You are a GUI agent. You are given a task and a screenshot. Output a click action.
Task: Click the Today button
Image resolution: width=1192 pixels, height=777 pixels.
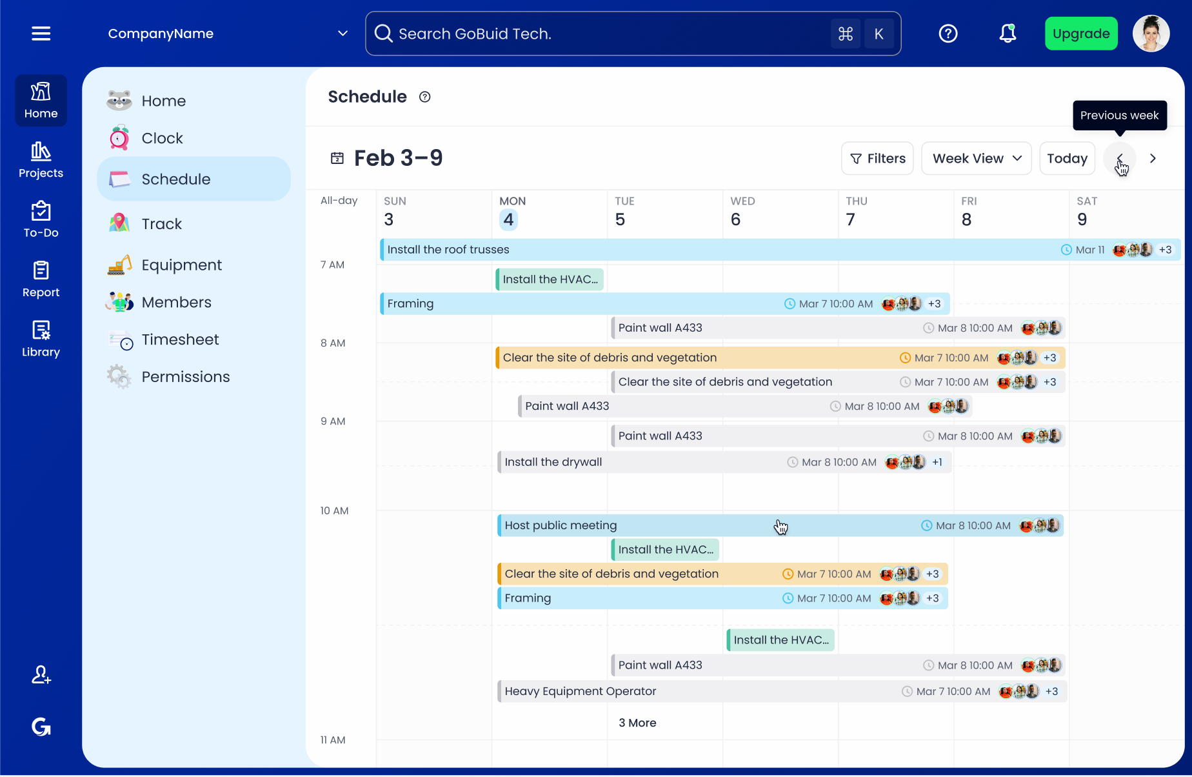pyautogui.click(x=1067, y=158)
